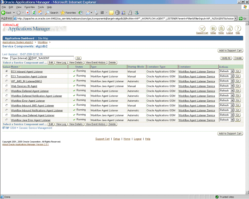Click green Go arrow beside address bar
Image resolution: width=249 pixels, height=199 pixels.
click(240, 18)
